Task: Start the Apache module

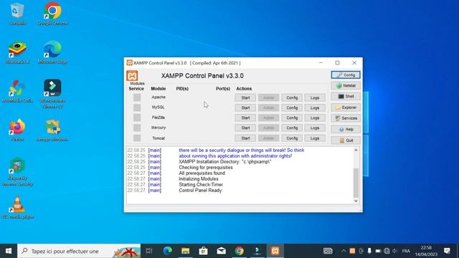Action: pyautogui.click(x=245, y=97)
